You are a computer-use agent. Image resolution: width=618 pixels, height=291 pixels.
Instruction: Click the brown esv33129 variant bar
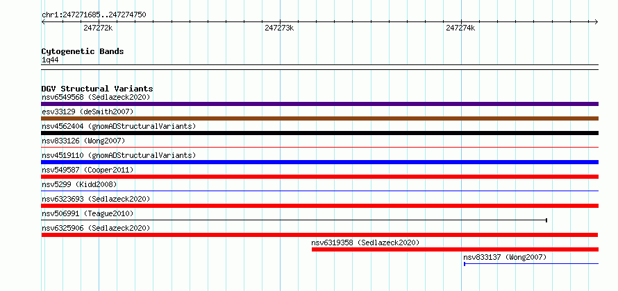[x=319, y=118]
